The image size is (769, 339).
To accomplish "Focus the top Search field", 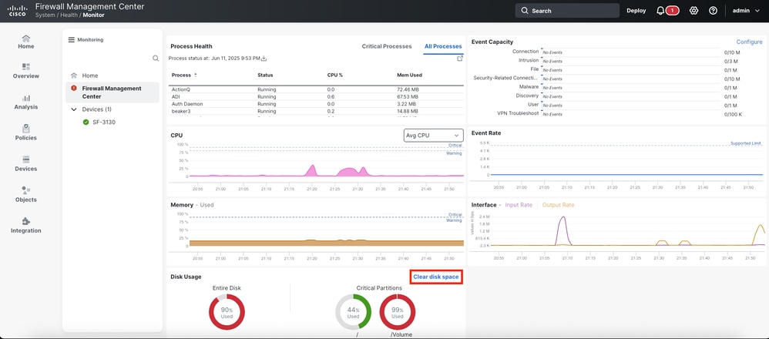I will [x=567, y=11].
